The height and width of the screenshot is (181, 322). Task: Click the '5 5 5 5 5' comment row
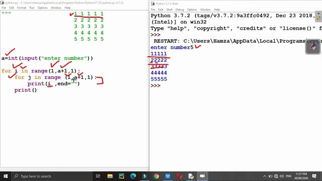coord(89,39)
